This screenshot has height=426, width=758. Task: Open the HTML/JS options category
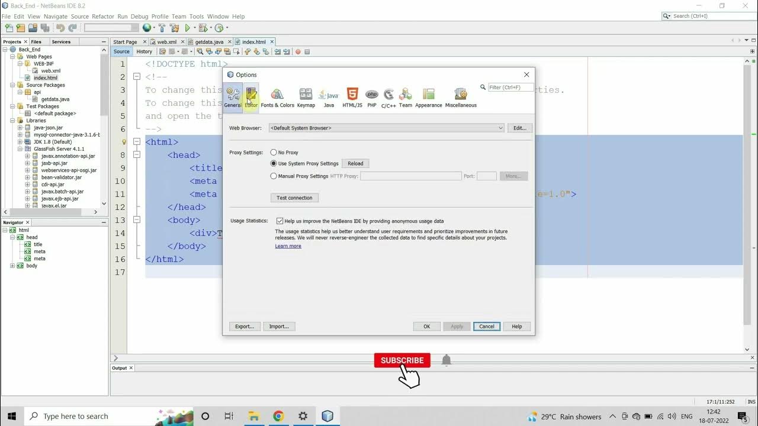352,98
